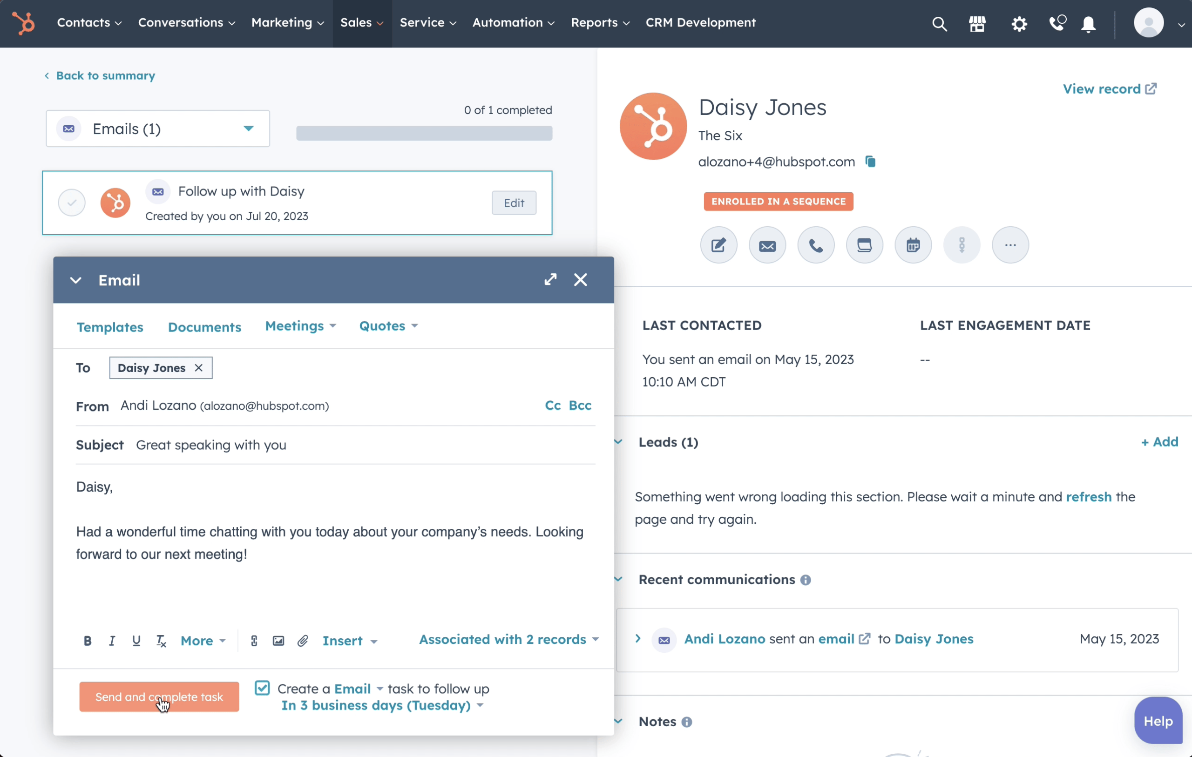Click the email action icon under Daisy
The image size is (1192, 757).
767,245
